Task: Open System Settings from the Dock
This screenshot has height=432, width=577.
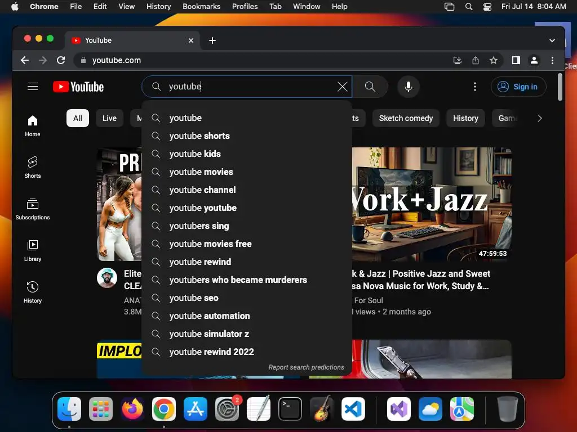Action: pyautogui.click(x=227, y=409)
